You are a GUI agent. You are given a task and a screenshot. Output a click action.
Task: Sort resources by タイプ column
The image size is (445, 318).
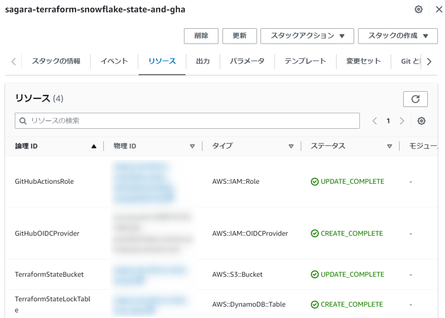[x=253, y=146]
